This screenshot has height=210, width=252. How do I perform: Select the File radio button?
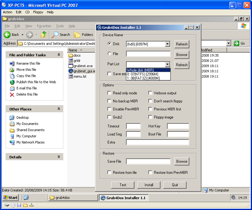110,54
